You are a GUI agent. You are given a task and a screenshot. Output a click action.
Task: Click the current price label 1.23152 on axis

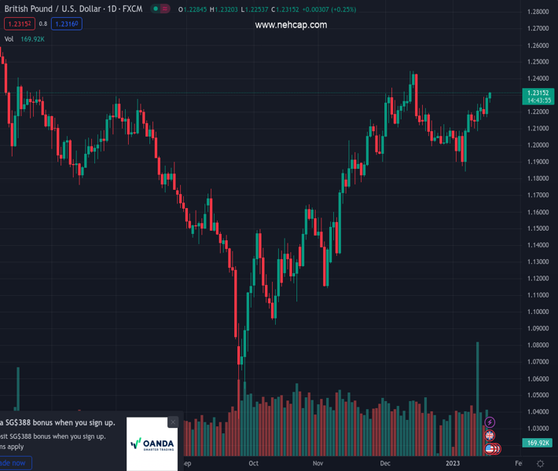(x=538, y=93)
